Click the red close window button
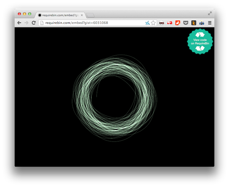This screenshot has height=187, width=229. coord(19,14)
